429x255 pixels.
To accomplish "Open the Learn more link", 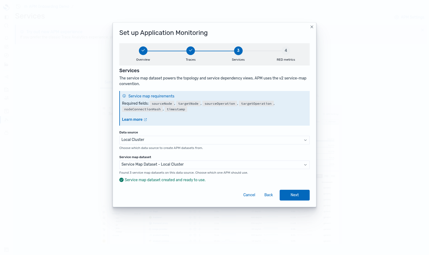I will pyautogui.click(x=132, y=119).
